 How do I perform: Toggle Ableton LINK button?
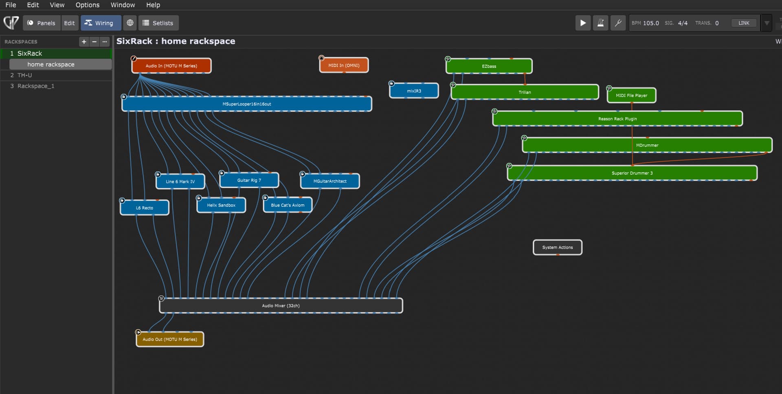(744, 23)
